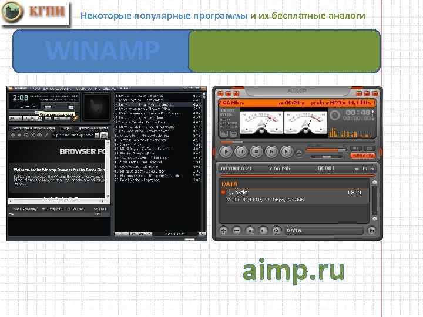Click AIMP playlist footer button at far right
423x317 pixels.
coord(371,231)
